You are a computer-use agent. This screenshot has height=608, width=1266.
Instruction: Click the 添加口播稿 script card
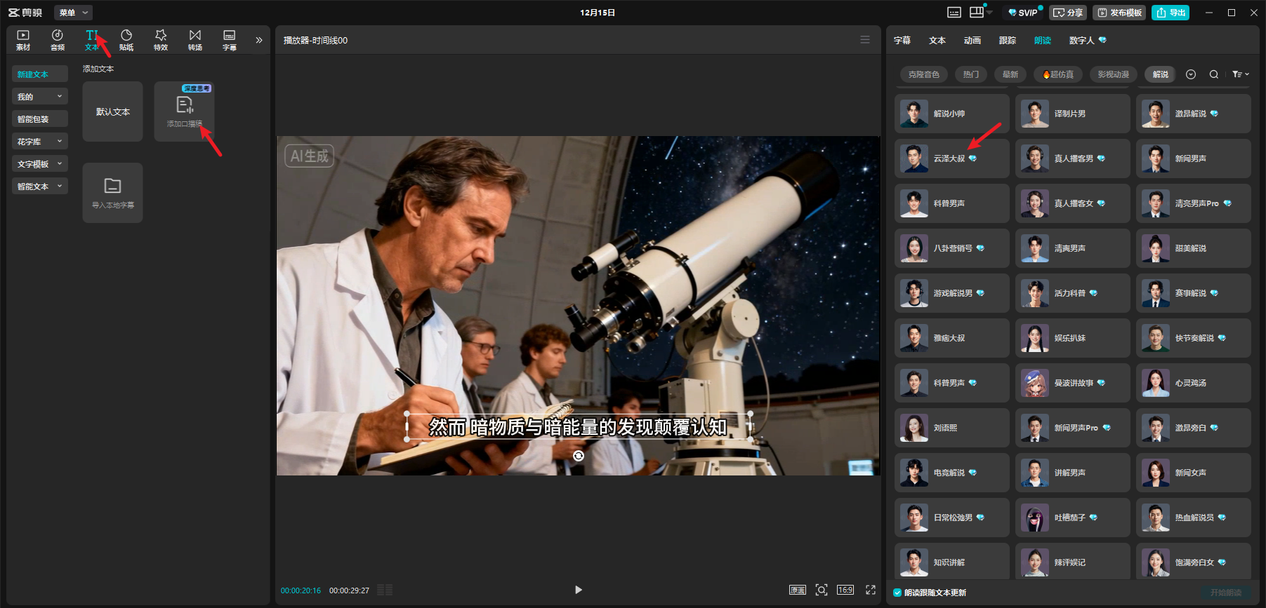click(184, 112)
